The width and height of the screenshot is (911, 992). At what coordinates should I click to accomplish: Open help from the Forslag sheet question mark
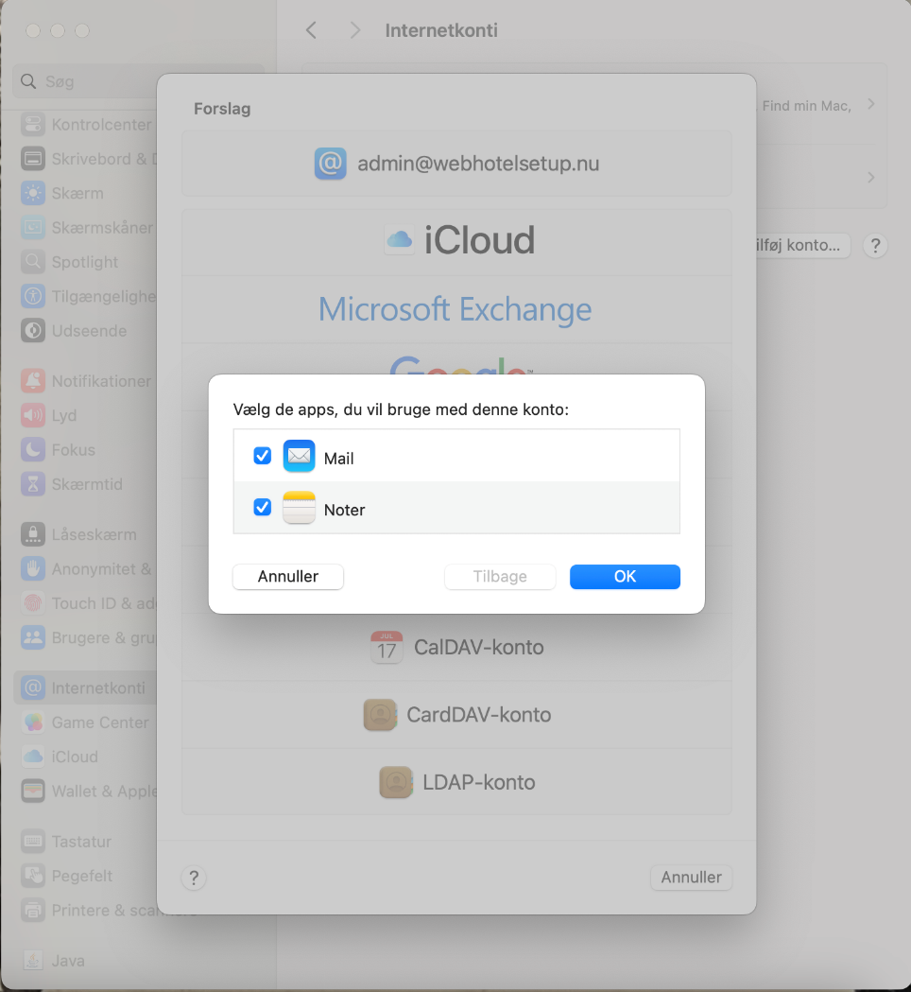click(x=194, y=878)
